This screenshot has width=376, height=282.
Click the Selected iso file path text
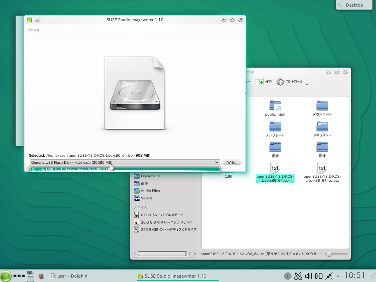[x=90, y=155]
